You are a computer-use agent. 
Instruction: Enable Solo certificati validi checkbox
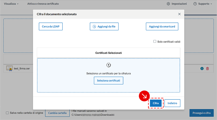[155, 42]
